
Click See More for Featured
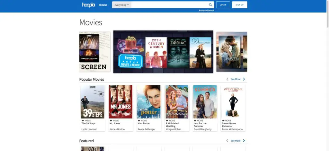point(236,141)
